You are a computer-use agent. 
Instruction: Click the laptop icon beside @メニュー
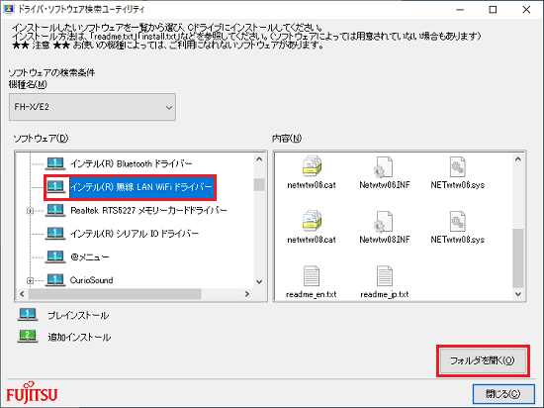coord(55,256)
